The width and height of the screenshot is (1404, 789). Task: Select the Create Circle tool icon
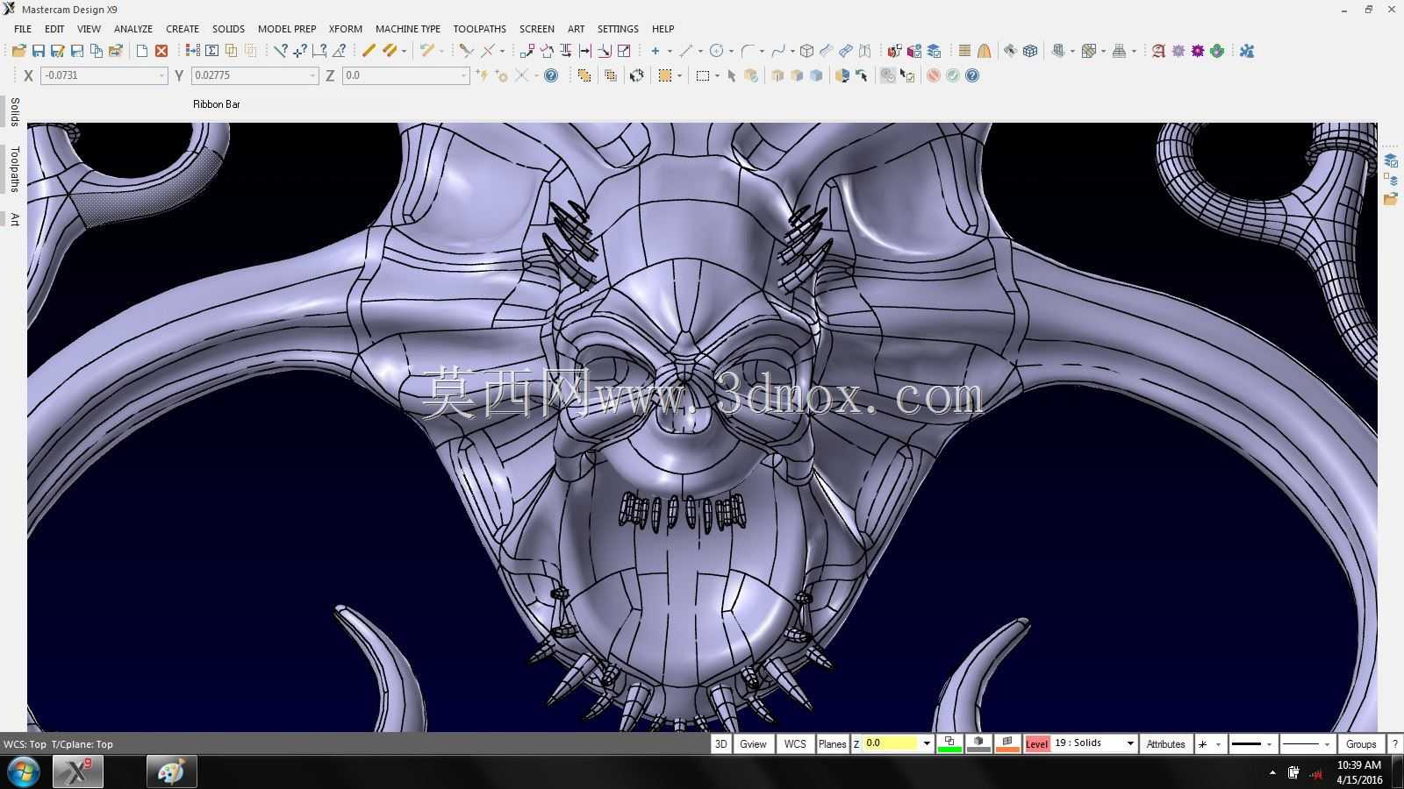tap(717, 51)
